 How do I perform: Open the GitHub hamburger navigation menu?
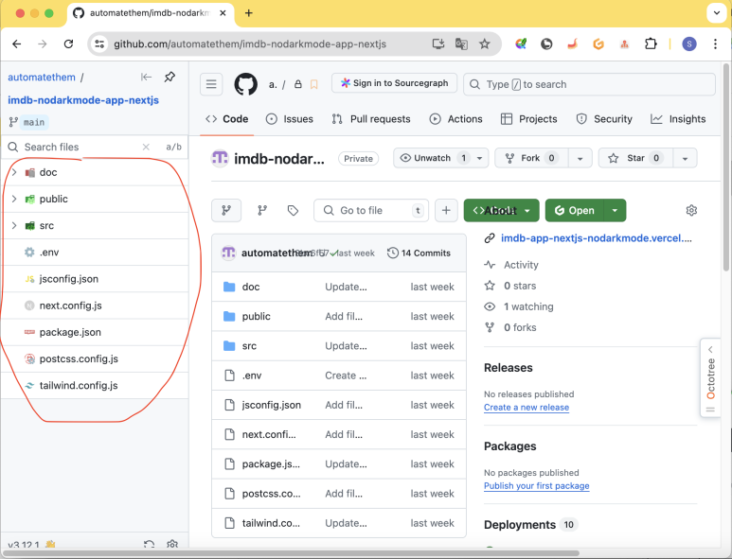point(211,84)
